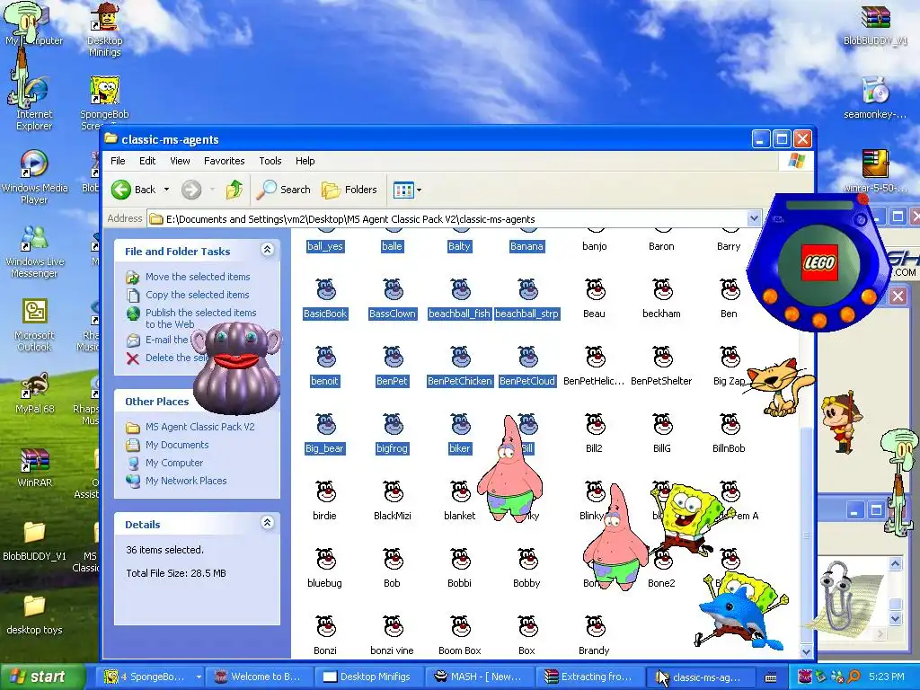Click the LEGO blue gadget widget
The width and height of the screenshot is (920, 690).
click(819, 261)
